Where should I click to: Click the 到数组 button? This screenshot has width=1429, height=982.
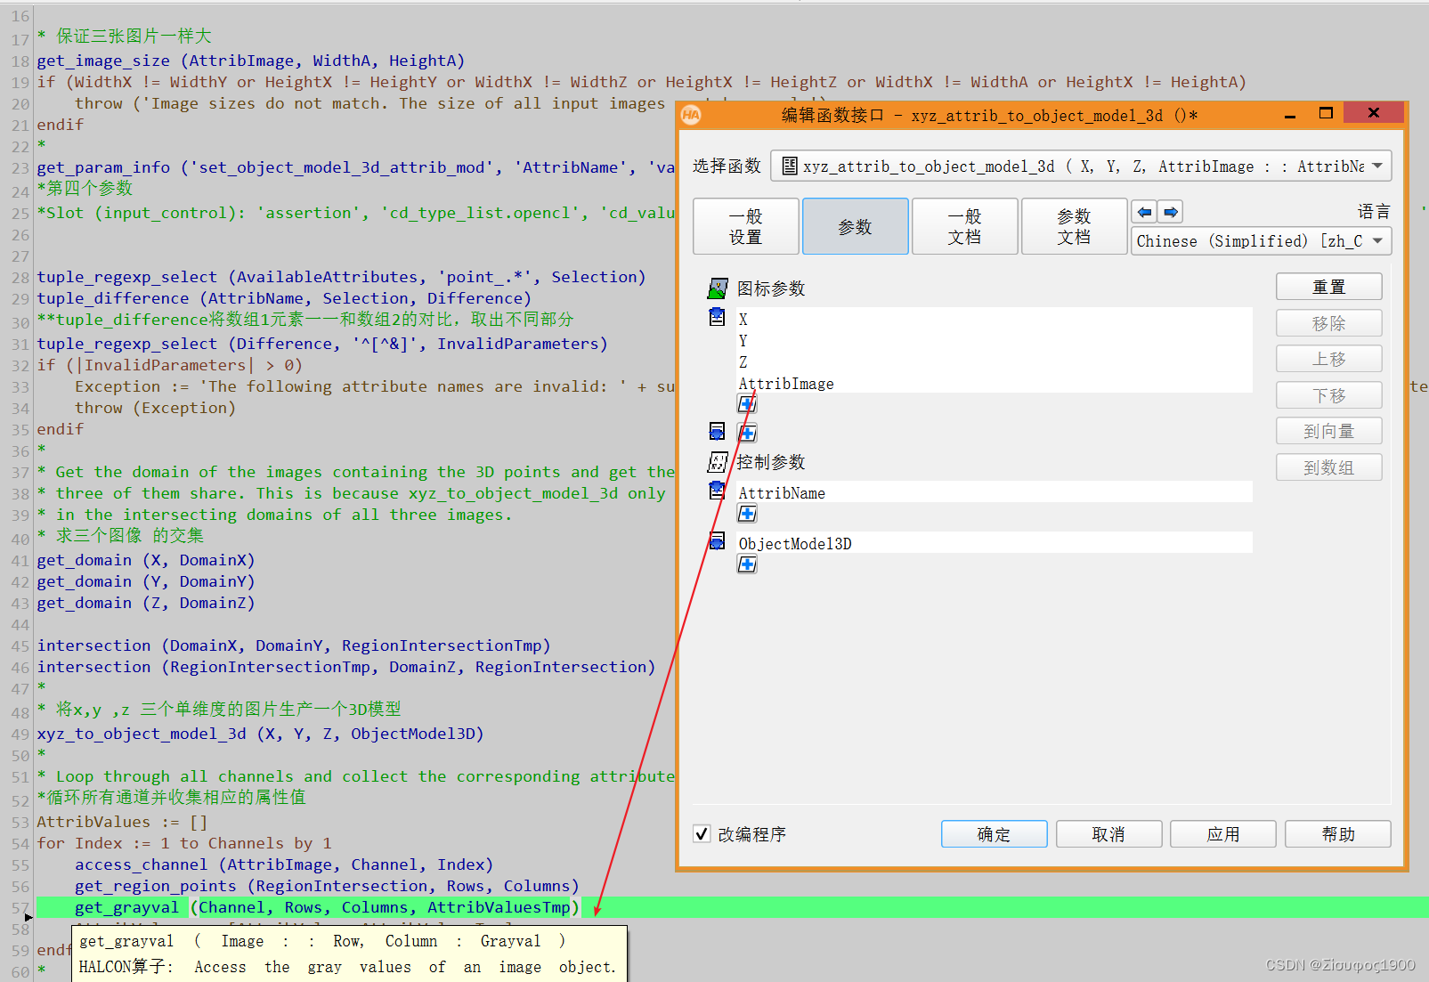pos(1328,467)
